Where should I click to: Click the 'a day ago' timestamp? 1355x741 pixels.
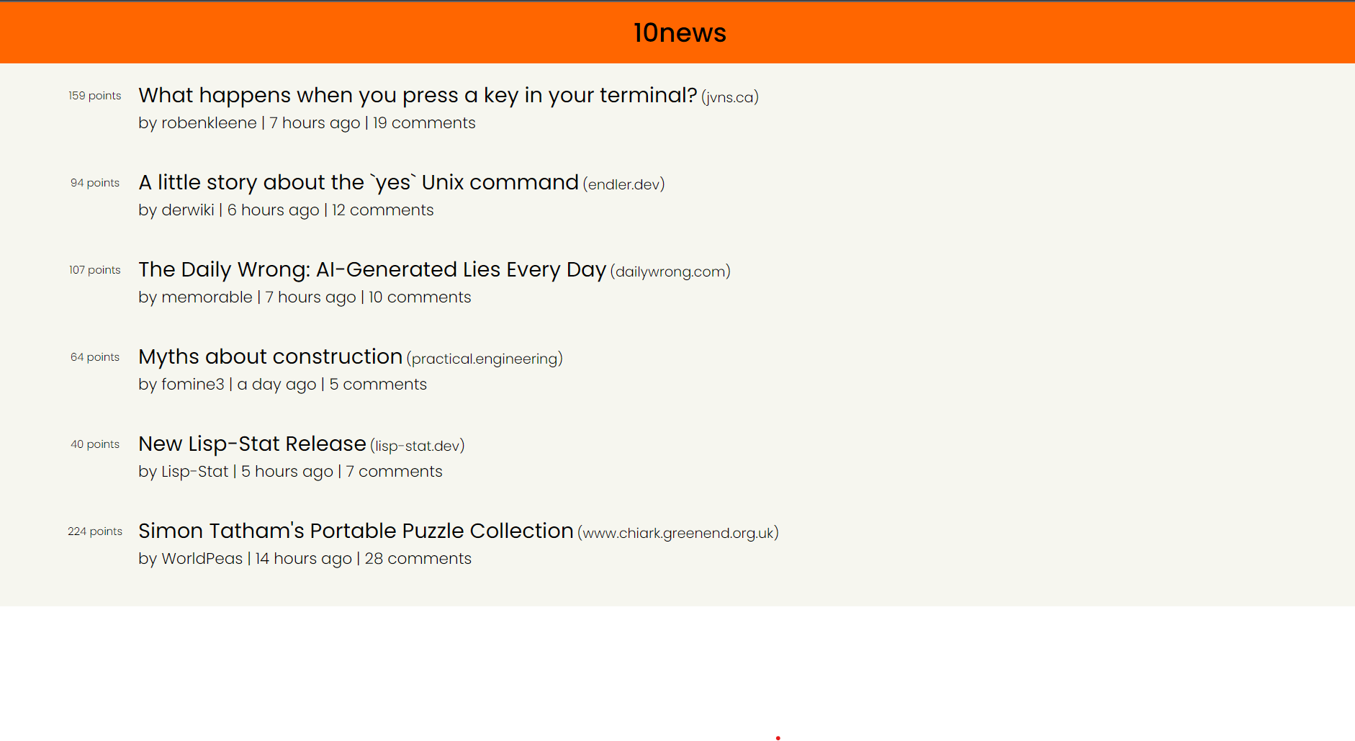276,385
